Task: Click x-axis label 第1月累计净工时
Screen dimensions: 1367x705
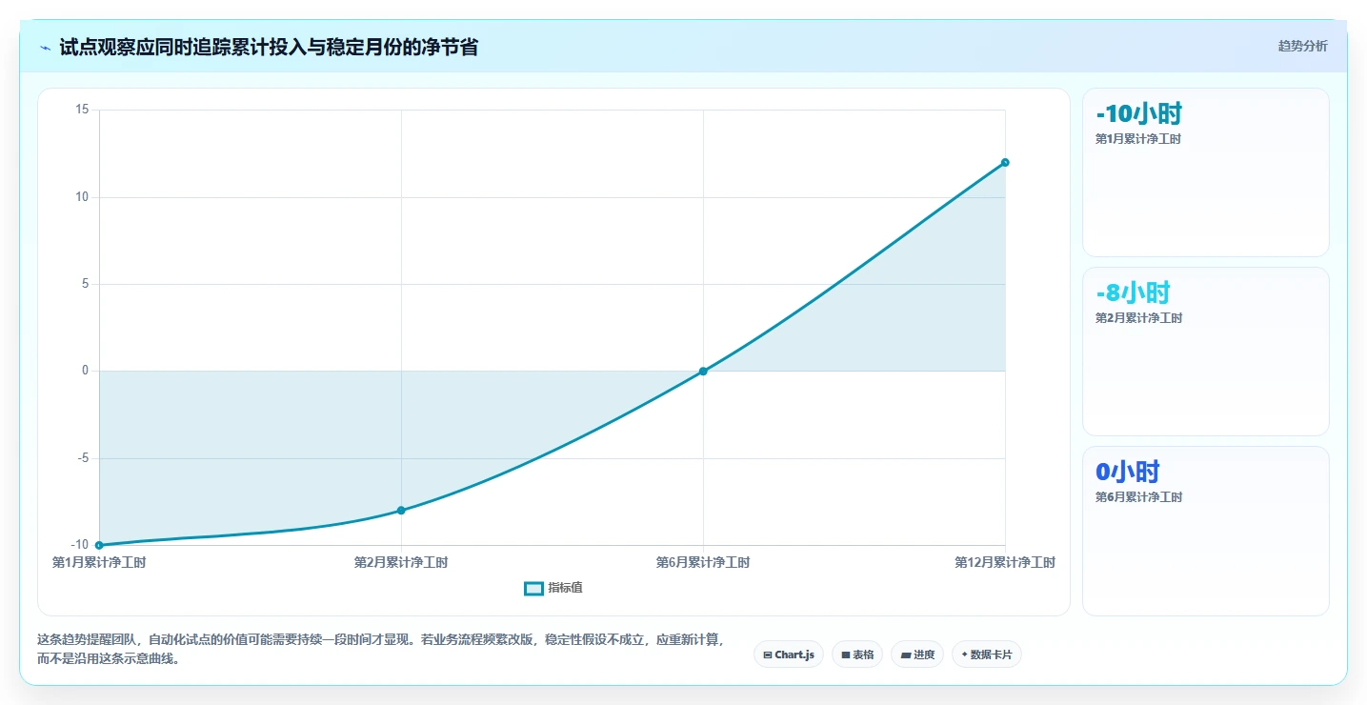Action: [99, 563]
